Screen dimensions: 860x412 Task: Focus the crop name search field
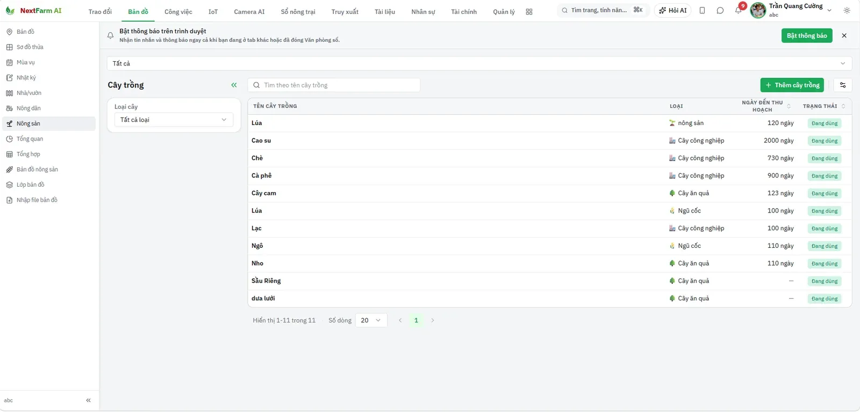(x=334, y=85)
